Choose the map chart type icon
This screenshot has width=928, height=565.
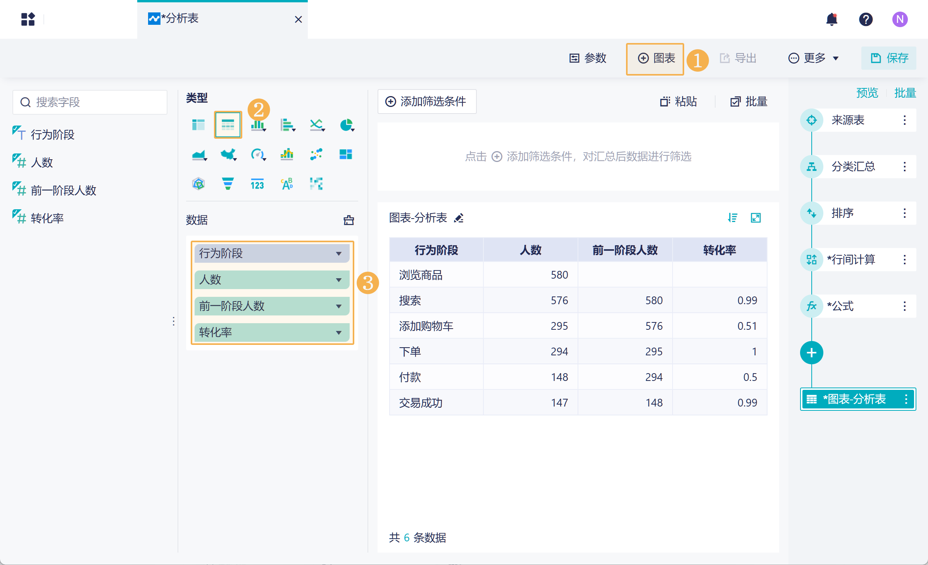pos(228,154)
